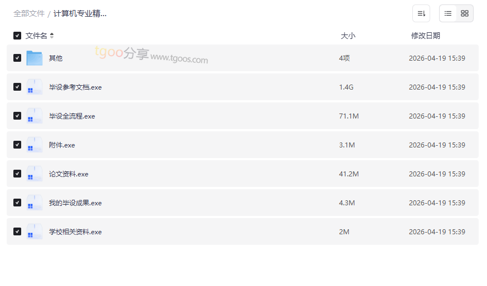Go to 全部文件 in the breadcrumb

pyautogui.click(x=29, y=13)
